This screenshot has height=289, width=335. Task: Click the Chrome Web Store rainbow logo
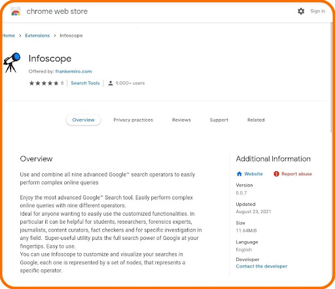tap(16, 11)
